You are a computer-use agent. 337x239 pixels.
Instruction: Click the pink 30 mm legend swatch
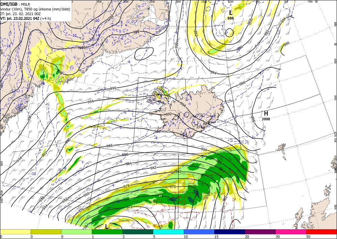click(x=291, y=232)
